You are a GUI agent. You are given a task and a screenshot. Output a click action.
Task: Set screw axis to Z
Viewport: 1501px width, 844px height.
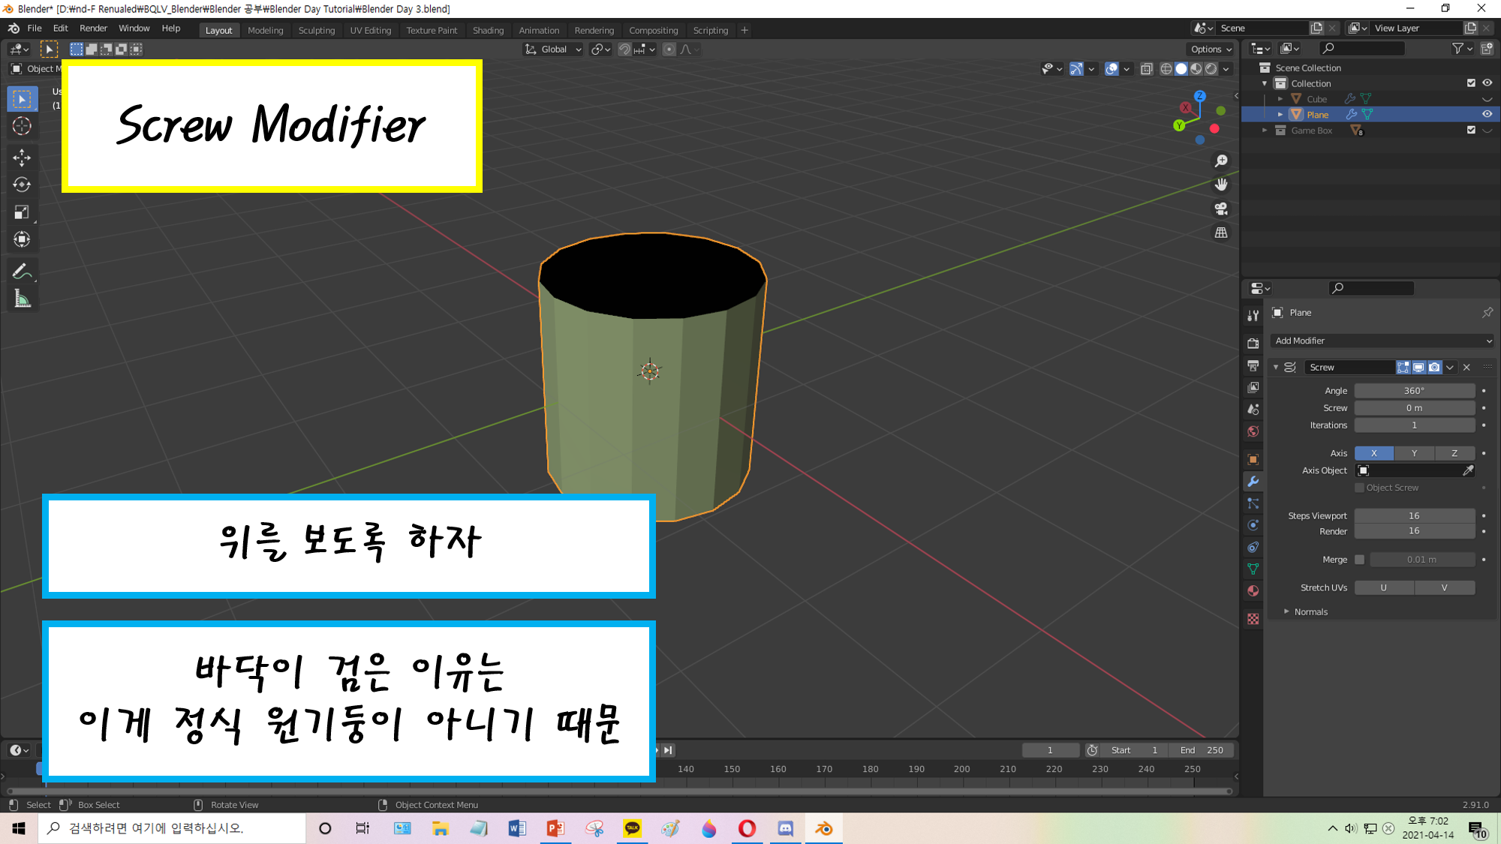tap(1454, 453)
